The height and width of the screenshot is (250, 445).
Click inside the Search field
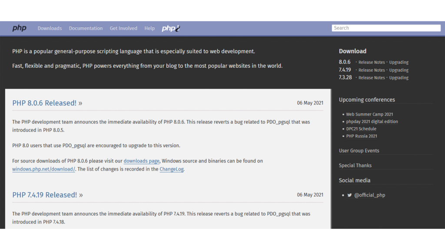click(386, 28)
